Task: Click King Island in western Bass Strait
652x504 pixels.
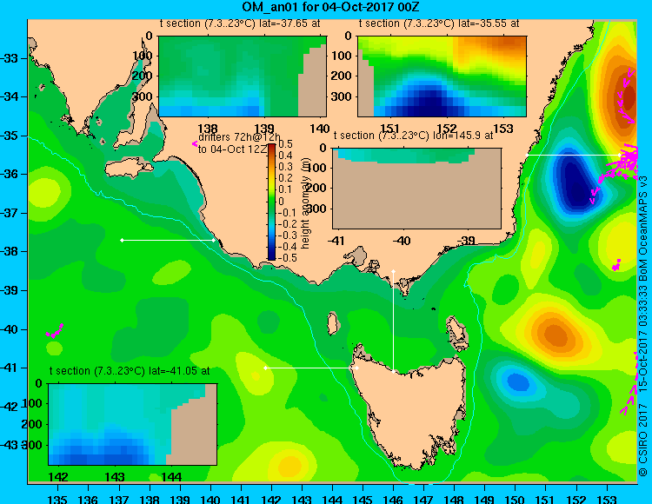Action: point(332,323)
